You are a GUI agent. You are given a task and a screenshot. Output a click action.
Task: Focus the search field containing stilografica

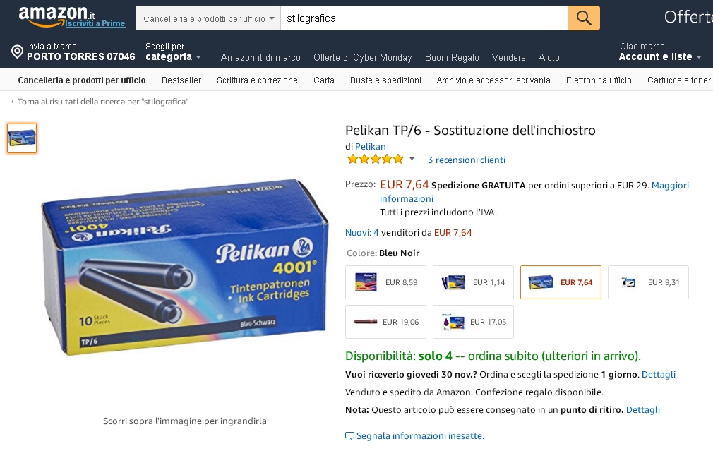[424, 18]
